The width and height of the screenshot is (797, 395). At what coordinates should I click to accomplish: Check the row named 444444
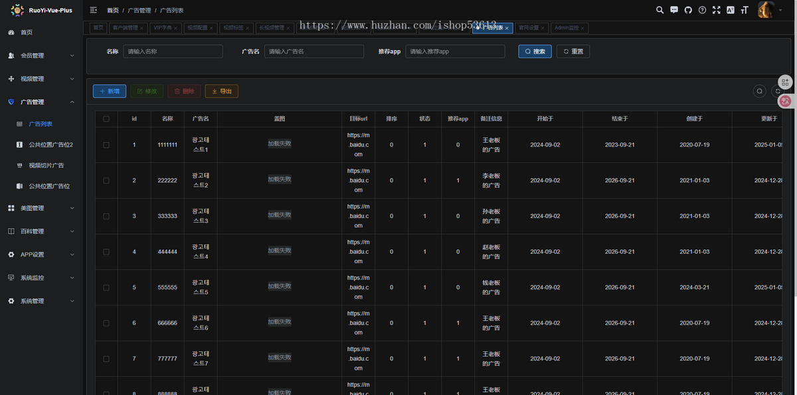pyautogui.click(x=106, y=252)
